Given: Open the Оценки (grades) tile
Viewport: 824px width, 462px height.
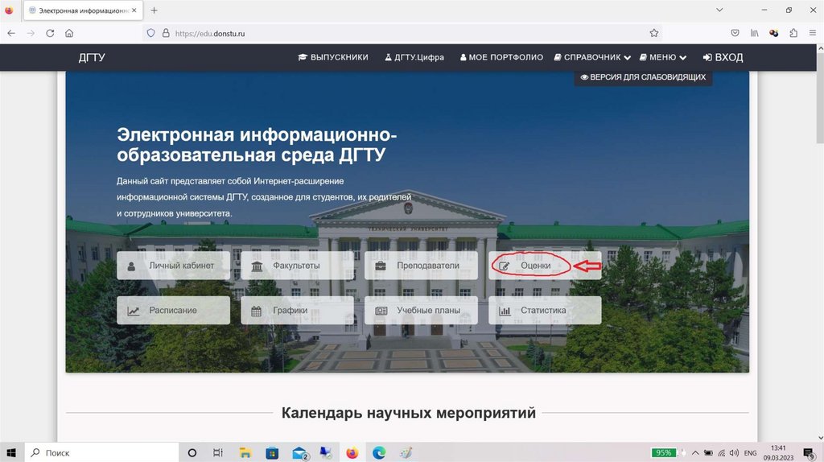Looking at the screenshot, I should (545, 266).
